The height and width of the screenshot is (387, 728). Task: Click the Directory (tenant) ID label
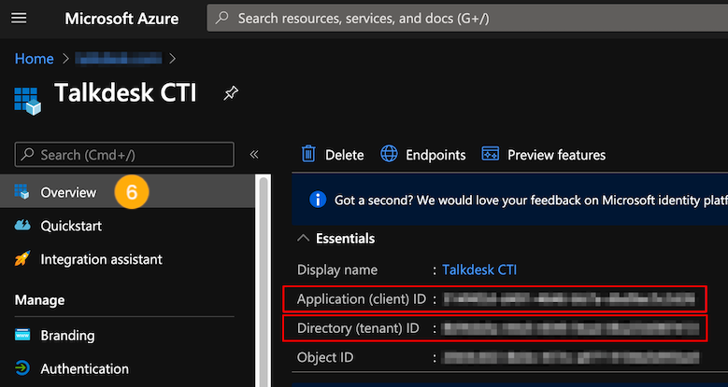click(358, 328)
